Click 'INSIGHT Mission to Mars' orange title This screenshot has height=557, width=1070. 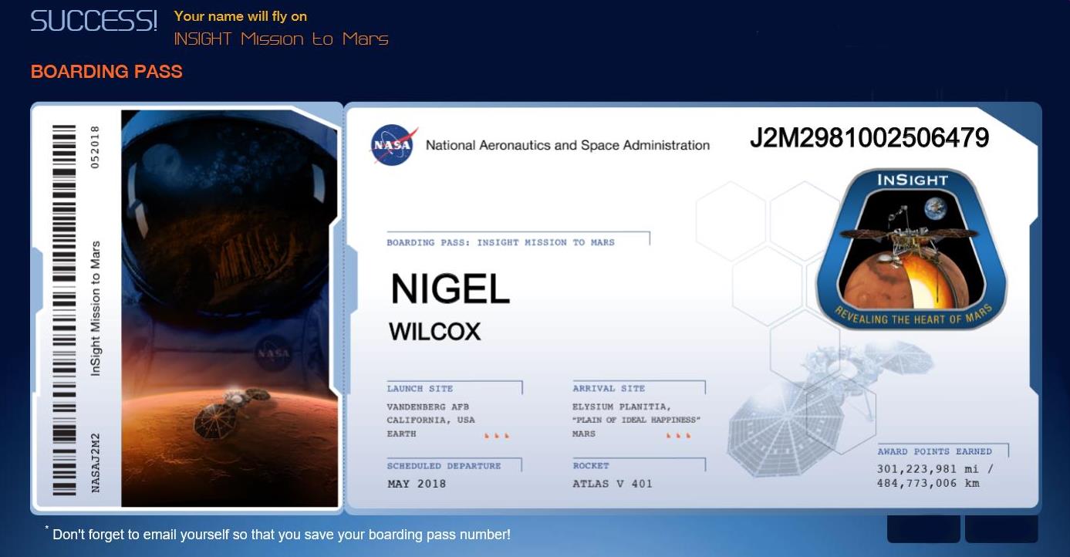[281, 39]
